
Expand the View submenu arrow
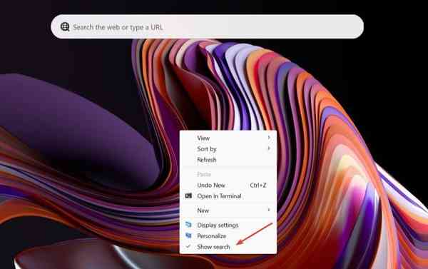pyautogui.click(x=269, y=138)
